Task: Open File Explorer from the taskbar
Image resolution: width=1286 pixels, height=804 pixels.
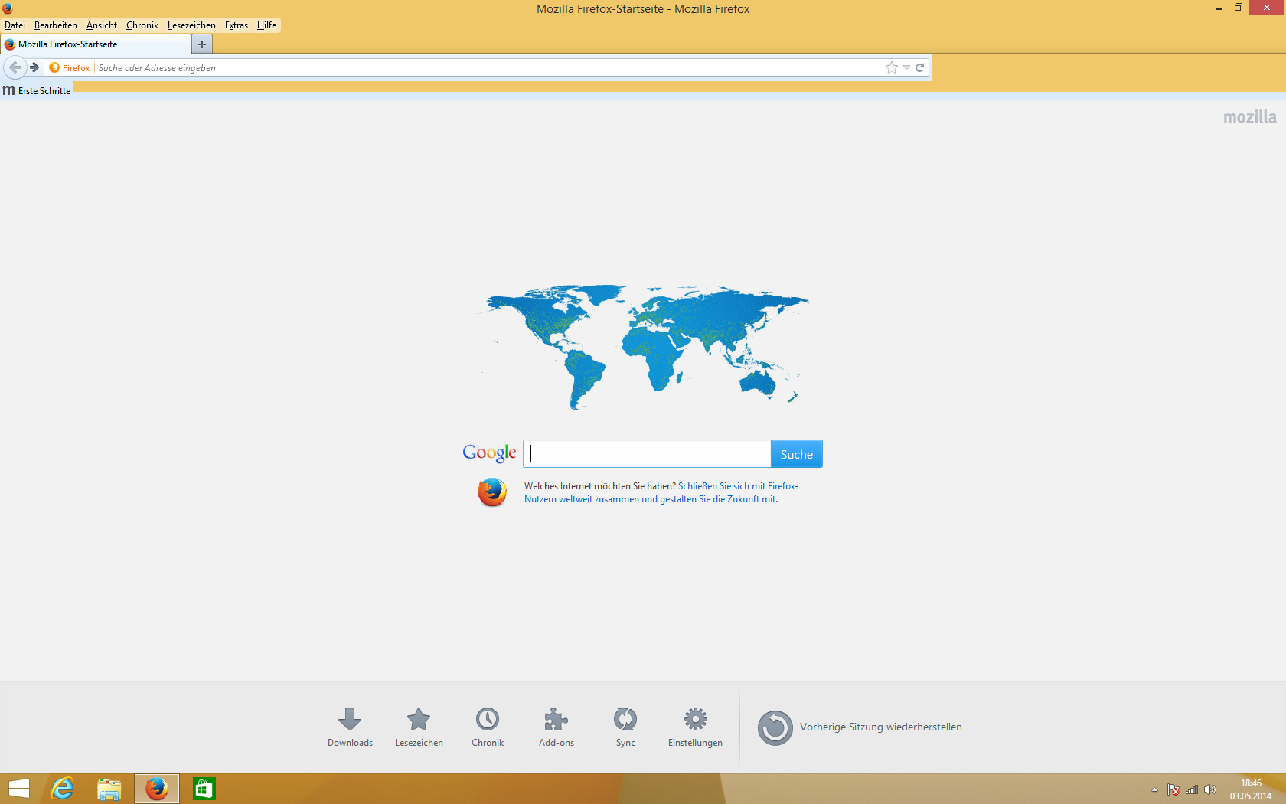Action: (109, 789)
